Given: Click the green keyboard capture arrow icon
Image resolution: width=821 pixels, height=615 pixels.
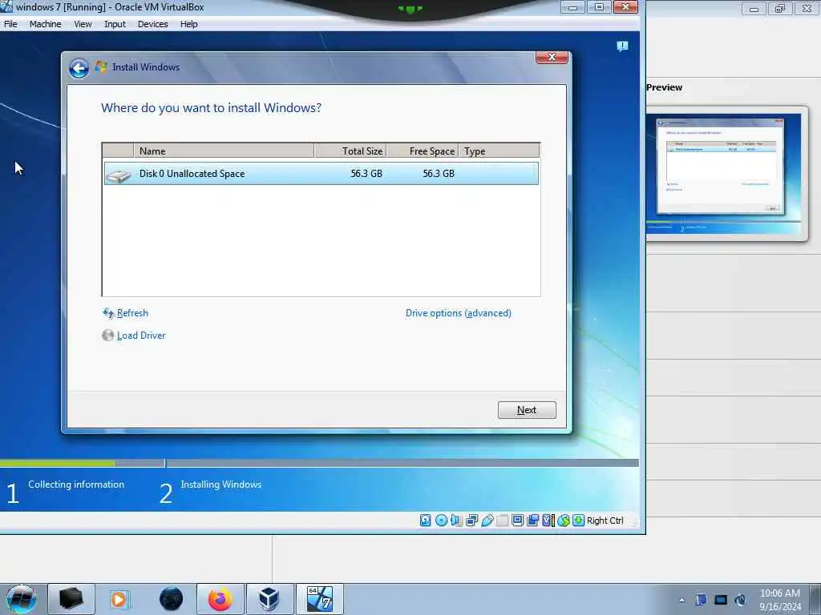Looking at the screenshot, I should pyautogui.click(x=578, y=521).
